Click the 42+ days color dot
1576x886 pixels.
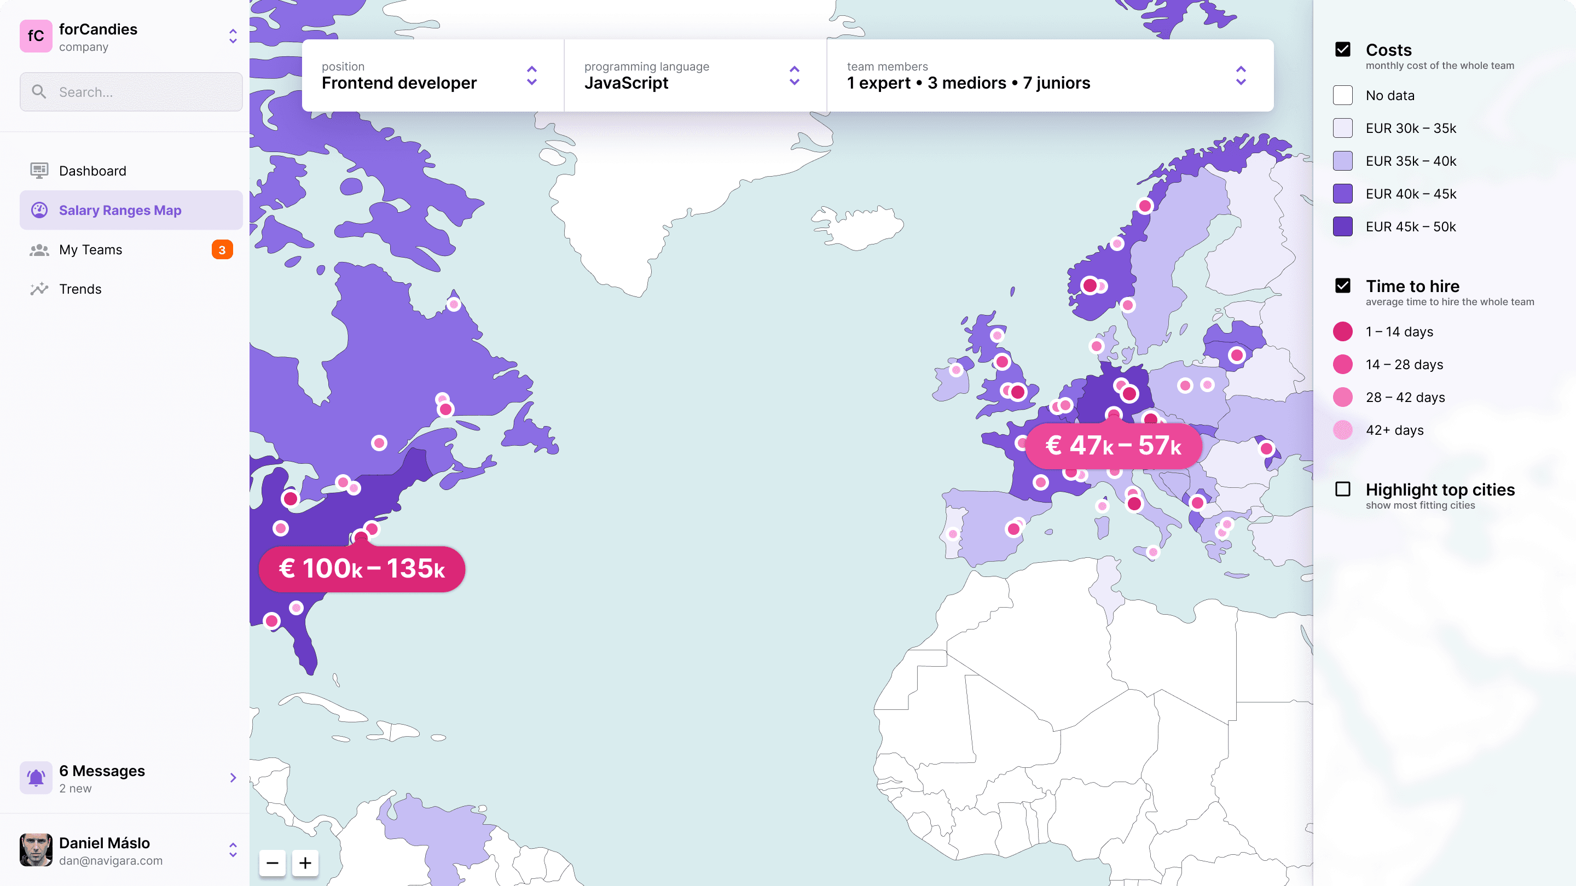click(x=1342, y=430)
